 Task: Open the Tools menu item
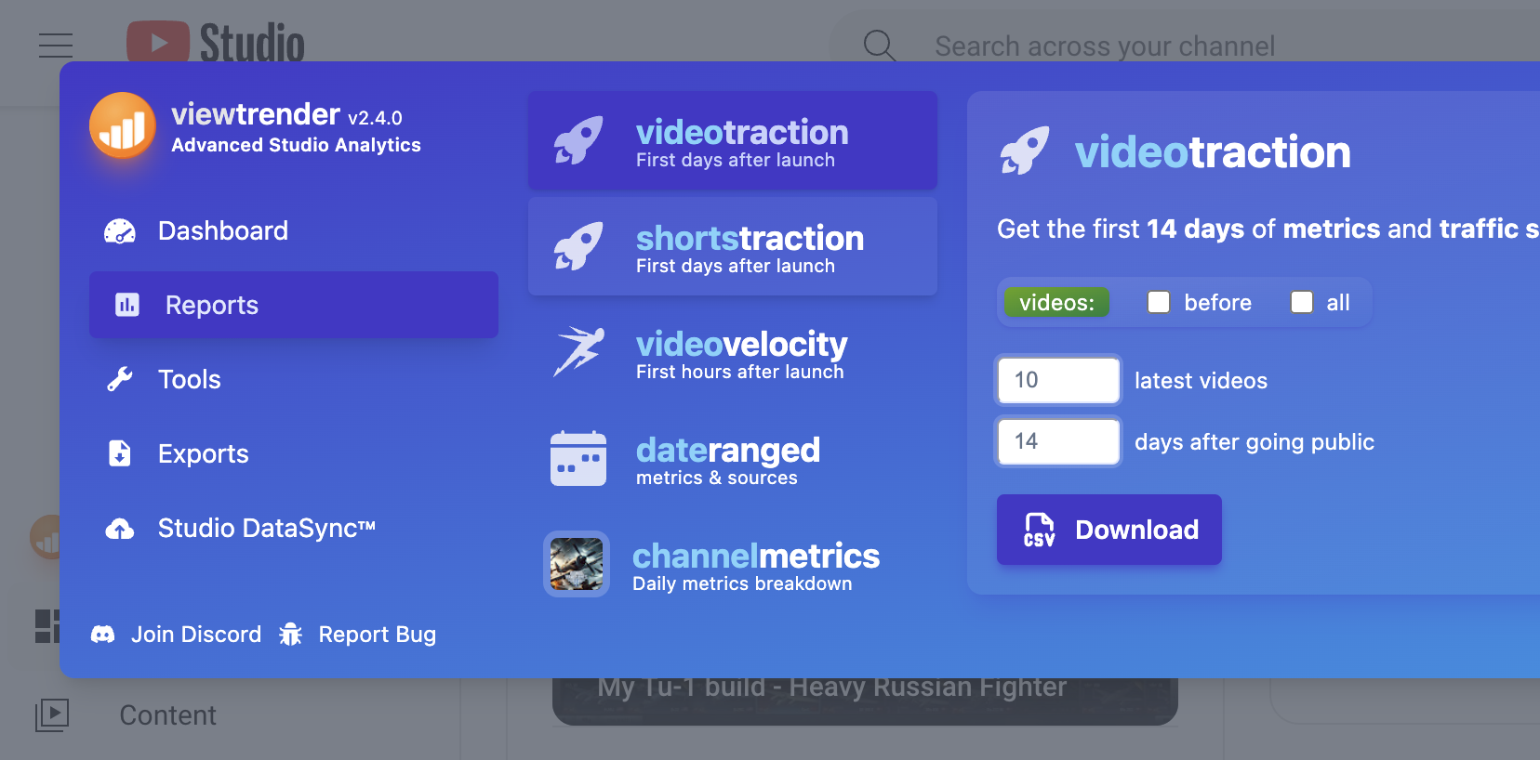click(294, 379)
